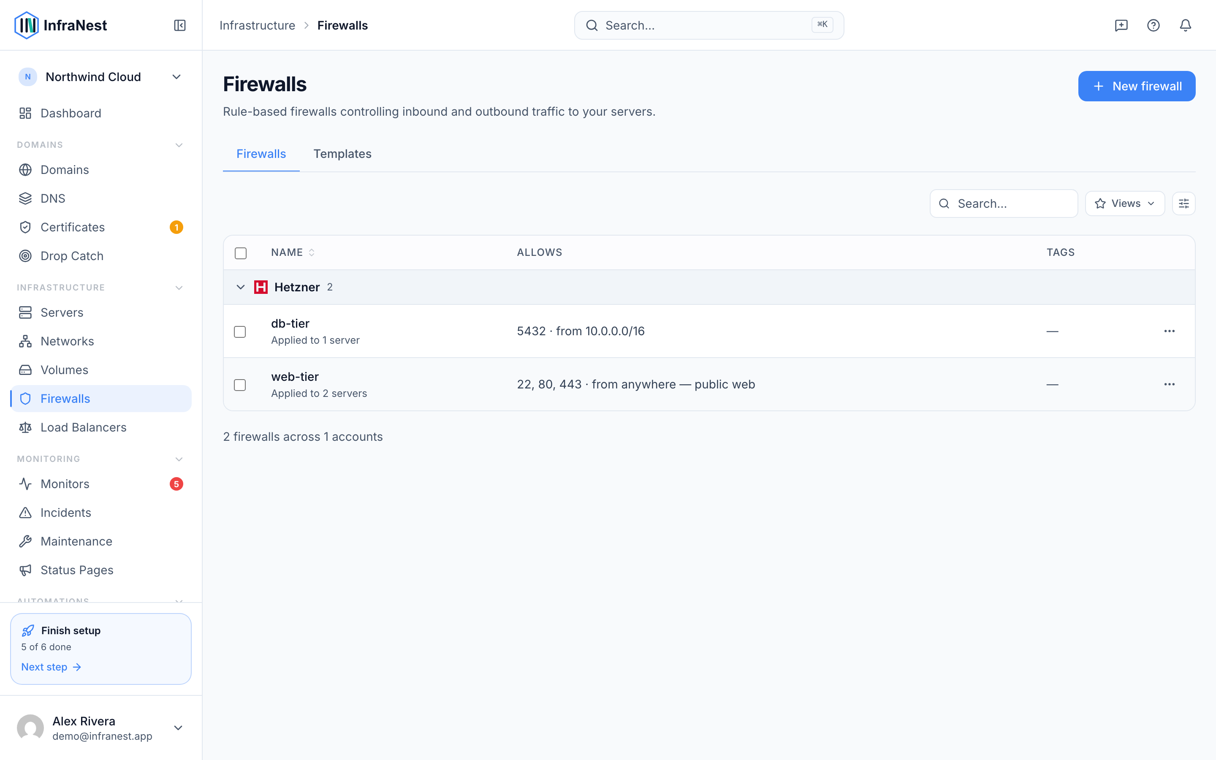Open Dashboard in the sidebar
The width and height of the screenshot is (1216, 760).
(x=100, y=113)
